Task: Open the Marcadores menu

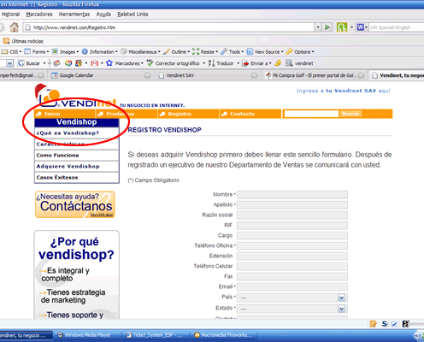Action: click(x=39, y=15)
